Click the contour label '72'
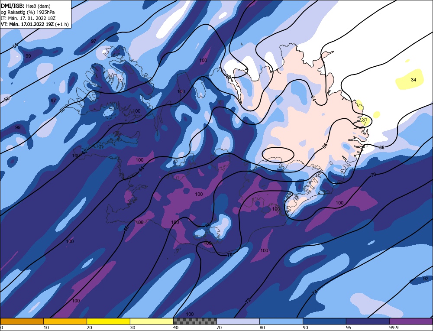The image size is (433, 331). (x=248, y=300)
